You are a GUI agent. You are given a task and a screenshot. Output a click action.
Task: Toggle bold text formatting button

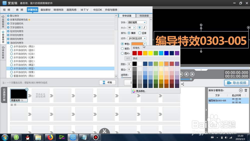coord(139,28)
